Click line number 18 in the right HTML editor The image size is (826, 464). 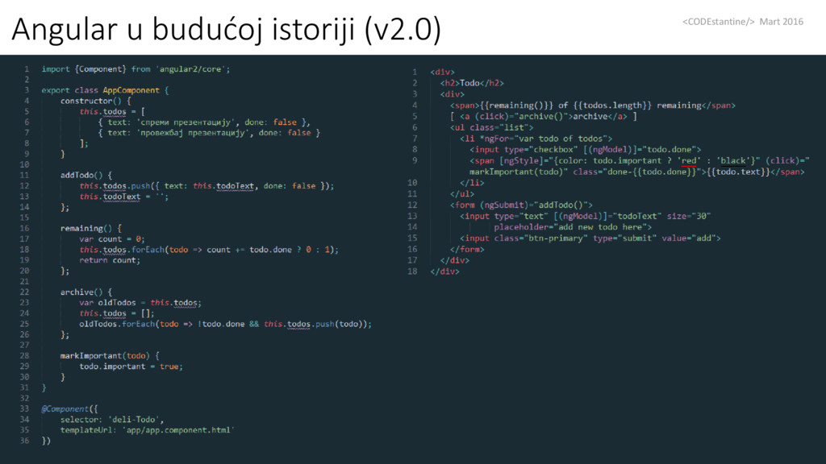pyautogui.click(x=412, y=271)
